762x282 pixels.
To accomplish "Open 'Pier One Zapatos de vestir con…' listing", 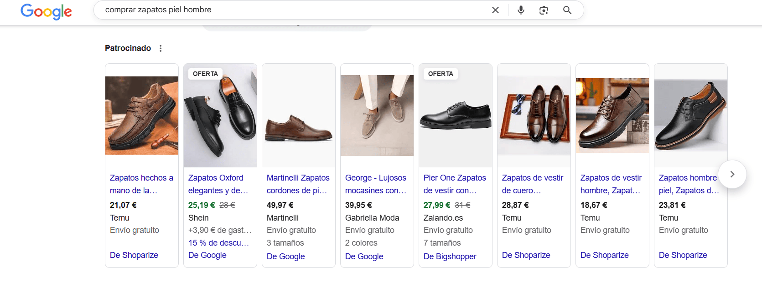I will pos(455,184).
